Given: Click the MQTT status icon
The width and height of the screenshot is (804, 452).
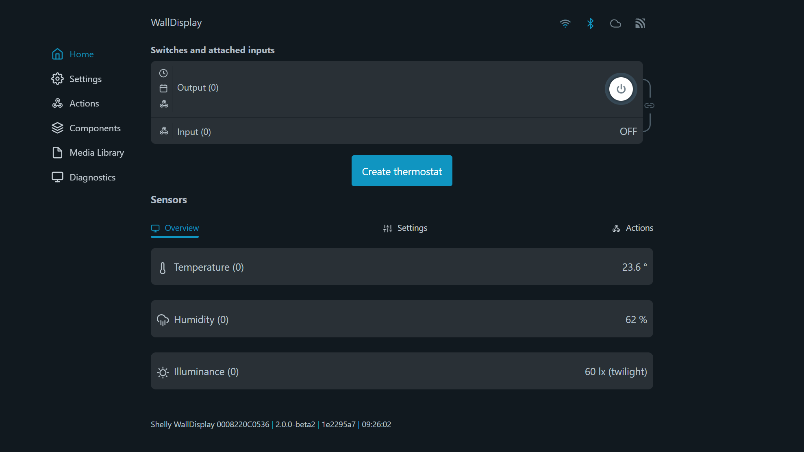Looking at the screenshot, I should pyautogui.click(x=640, y=23).
